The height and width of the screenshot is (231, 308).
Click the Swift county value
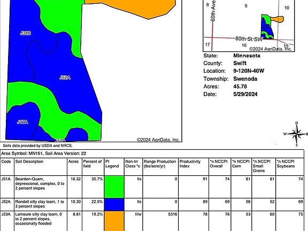240,63
